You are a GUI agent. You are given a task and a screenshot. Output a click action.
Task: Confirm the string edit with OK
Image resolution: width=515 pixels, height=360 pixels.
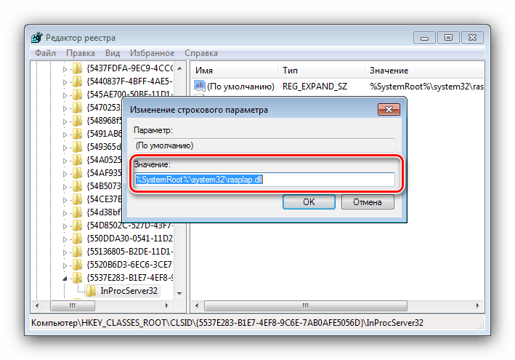(309, 202)
